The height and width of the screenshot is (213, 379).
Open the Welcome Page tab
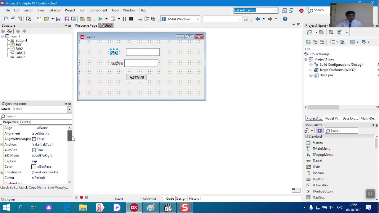coord(86,25)
